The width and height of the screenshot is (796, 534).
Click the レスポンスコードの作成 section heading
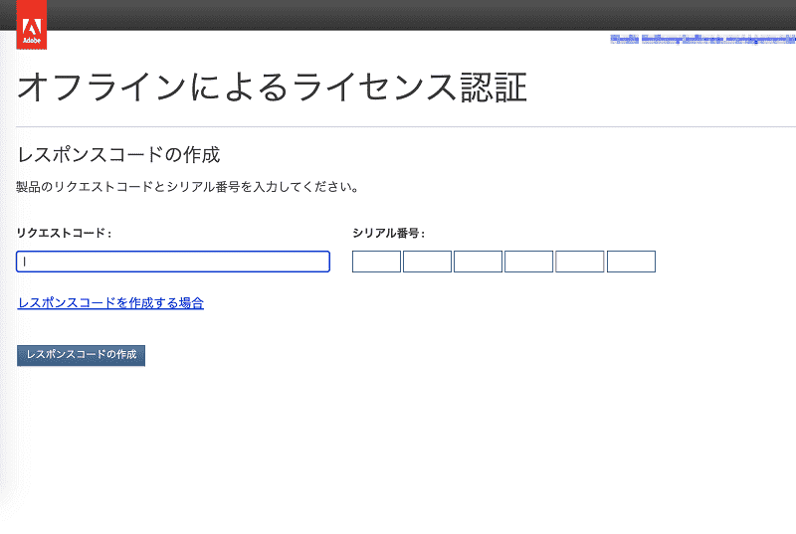[118, 155]
